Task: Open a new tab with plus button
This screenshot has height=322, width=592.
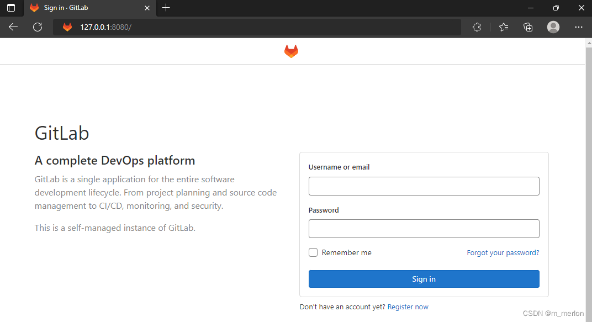Action: tap(166, 8)
